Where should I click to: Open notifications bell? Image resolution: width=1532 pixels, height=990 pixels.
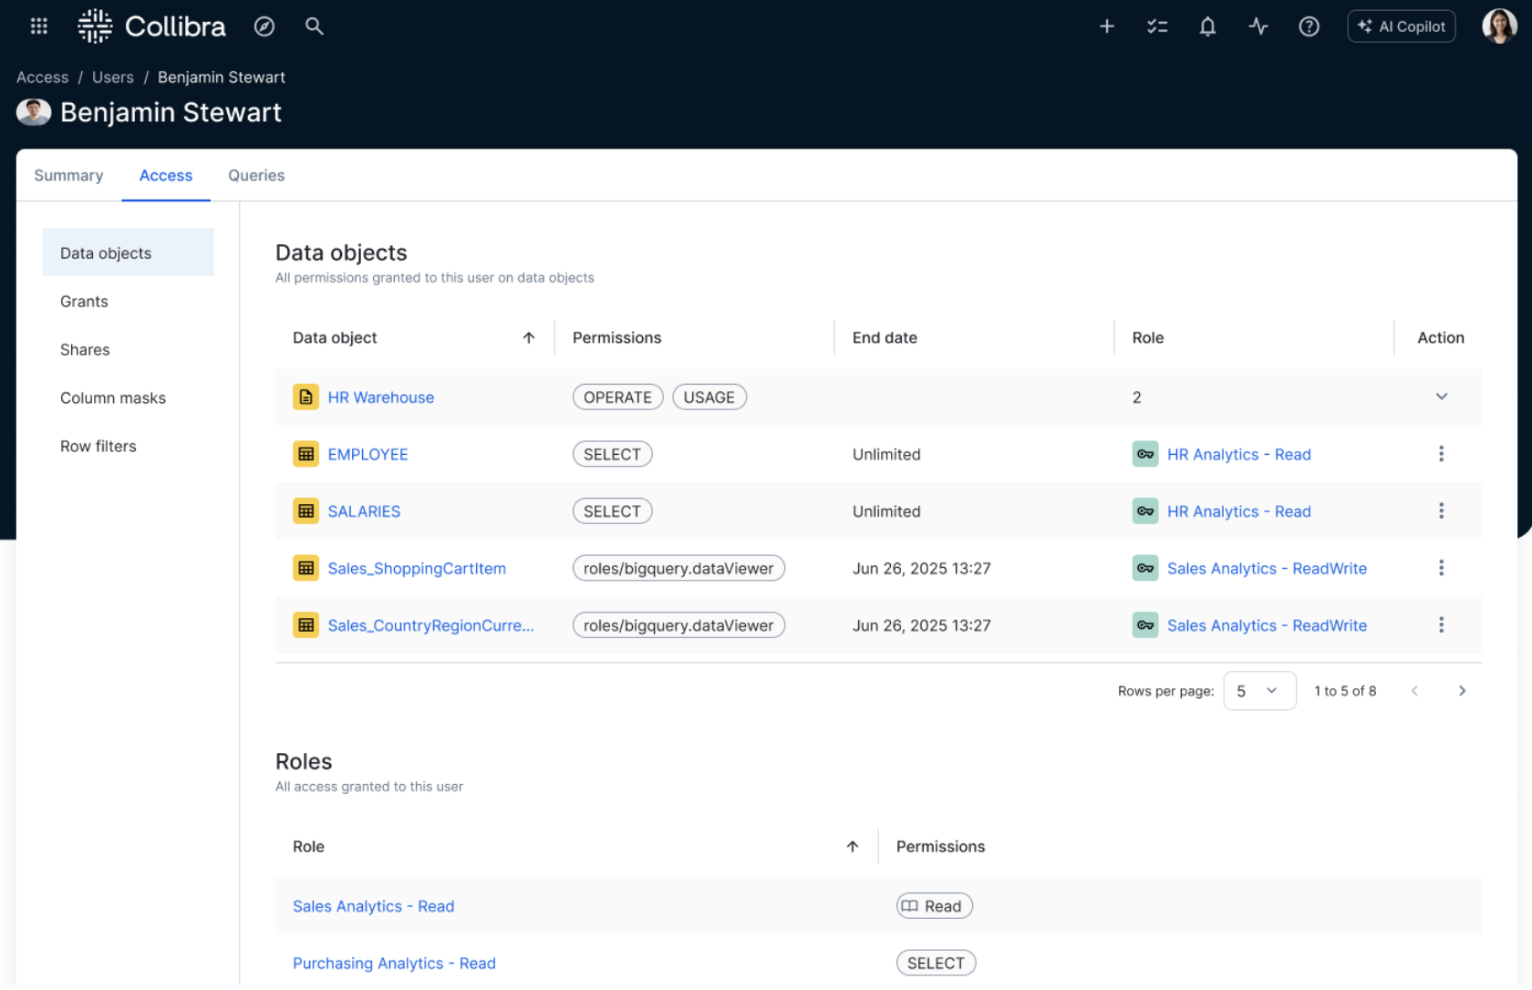[1206, 26]
